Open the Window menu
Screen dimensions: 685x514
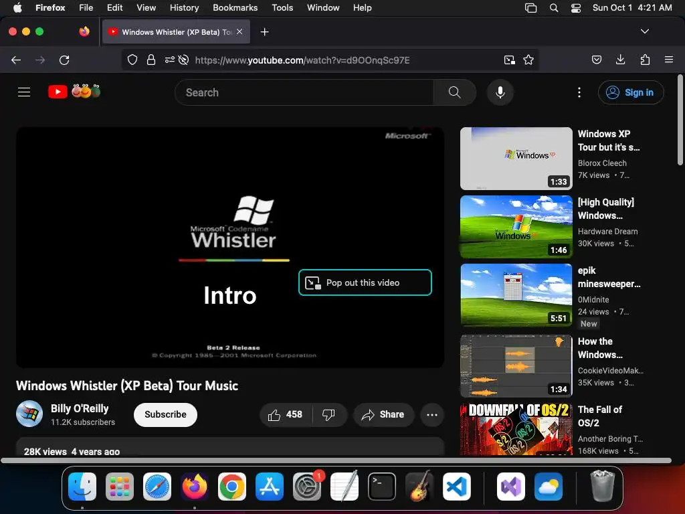[x=323, y=8]
